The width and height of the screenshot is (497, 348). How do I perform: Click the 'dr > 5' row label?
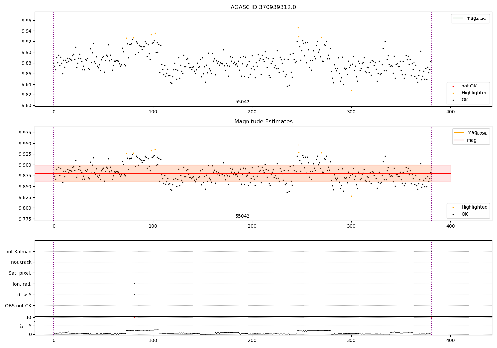[25, 295]
